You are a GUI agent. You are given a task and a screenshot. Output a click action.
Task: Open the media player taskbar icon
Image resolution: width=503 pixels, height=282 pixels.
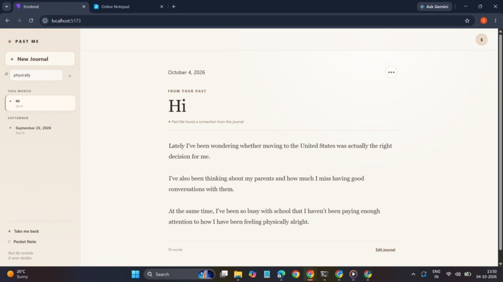[x=353, y=275]
